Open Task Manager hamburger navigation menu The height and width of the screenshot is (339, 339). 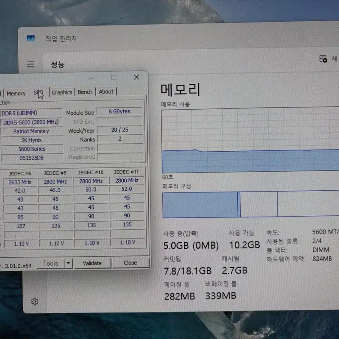point(30,64)
